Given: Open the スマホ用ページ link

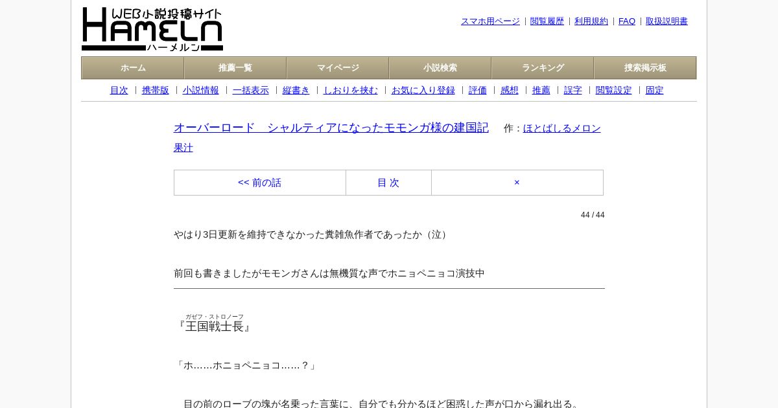Looking at the screenshot, I should tap(490, 21).
